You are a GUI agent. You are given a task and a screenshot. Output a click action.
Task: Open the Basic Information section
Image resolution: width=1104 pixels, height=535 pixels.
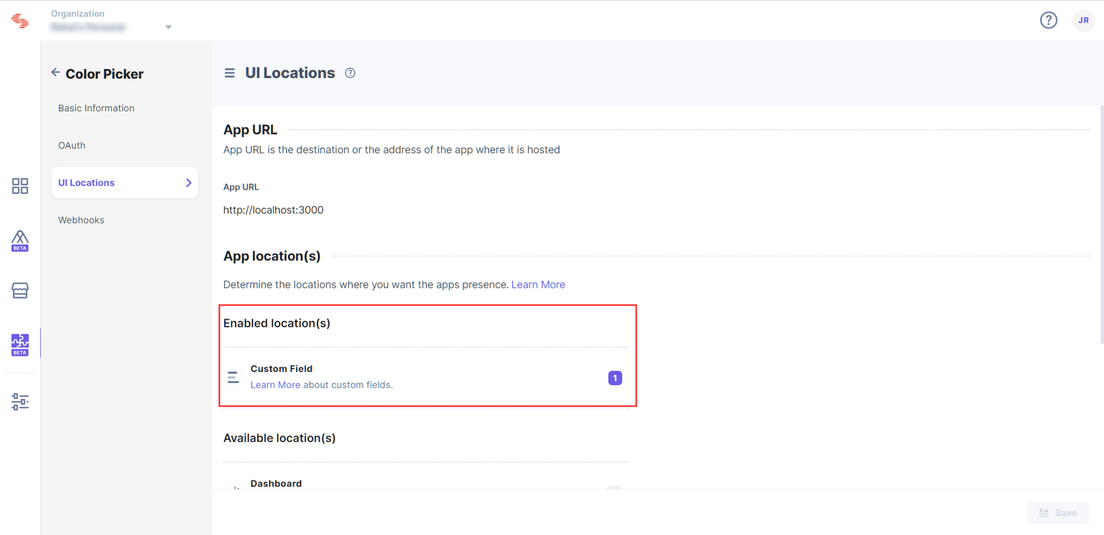pyautogui.click(x=96, y=108)
